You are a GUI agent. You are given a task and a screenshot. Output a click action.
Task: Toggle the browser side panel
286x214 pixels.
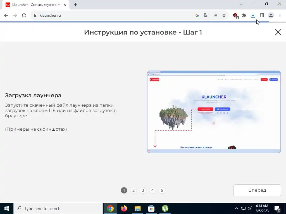[x=262, y=16]
